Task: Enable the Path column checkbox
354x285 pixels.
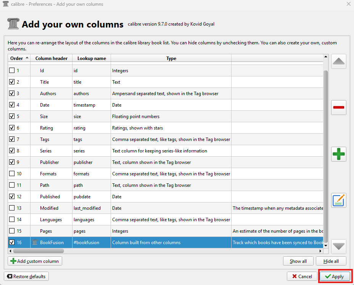Action: pyautogui.click(x=12, y=185)
